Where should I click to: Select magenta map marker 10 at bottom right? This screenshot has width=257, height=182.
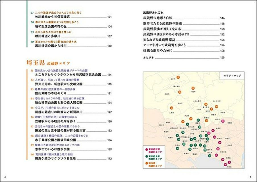[229, 162]
